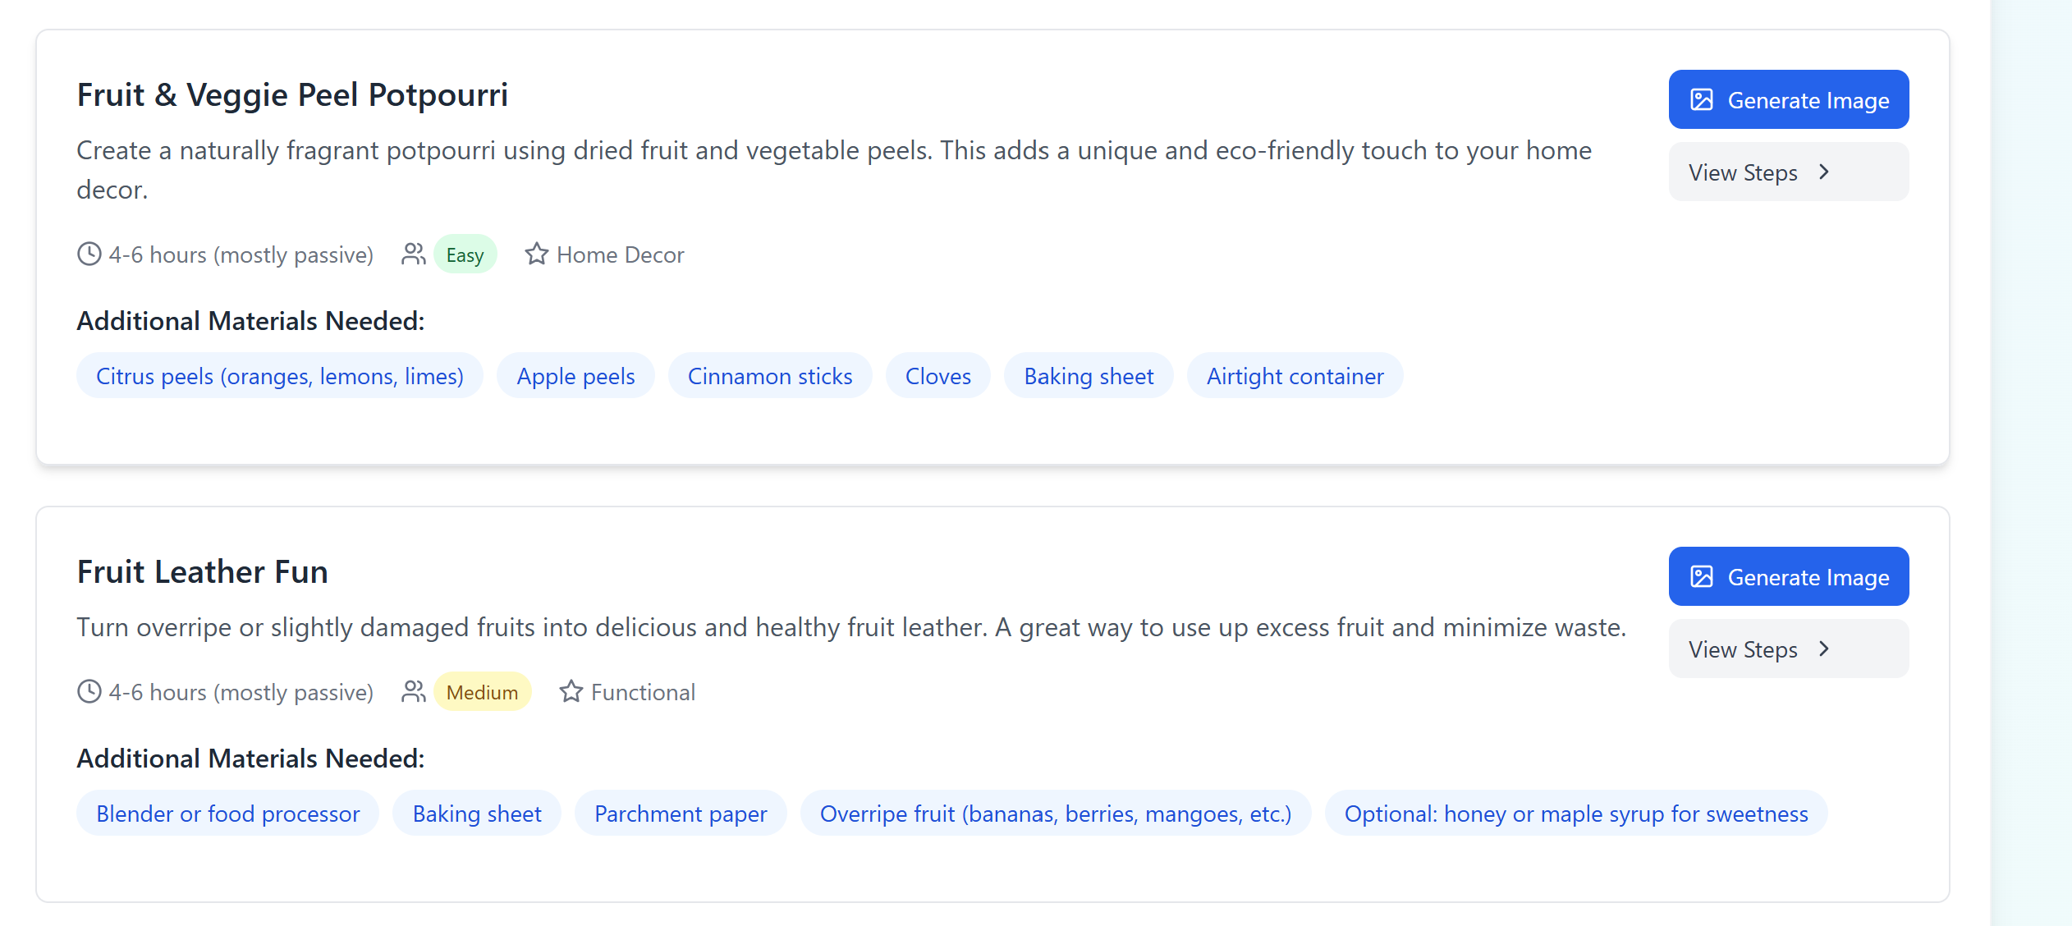
Task: Click the star icon next to Home Decor
Action: pos(536,254)
